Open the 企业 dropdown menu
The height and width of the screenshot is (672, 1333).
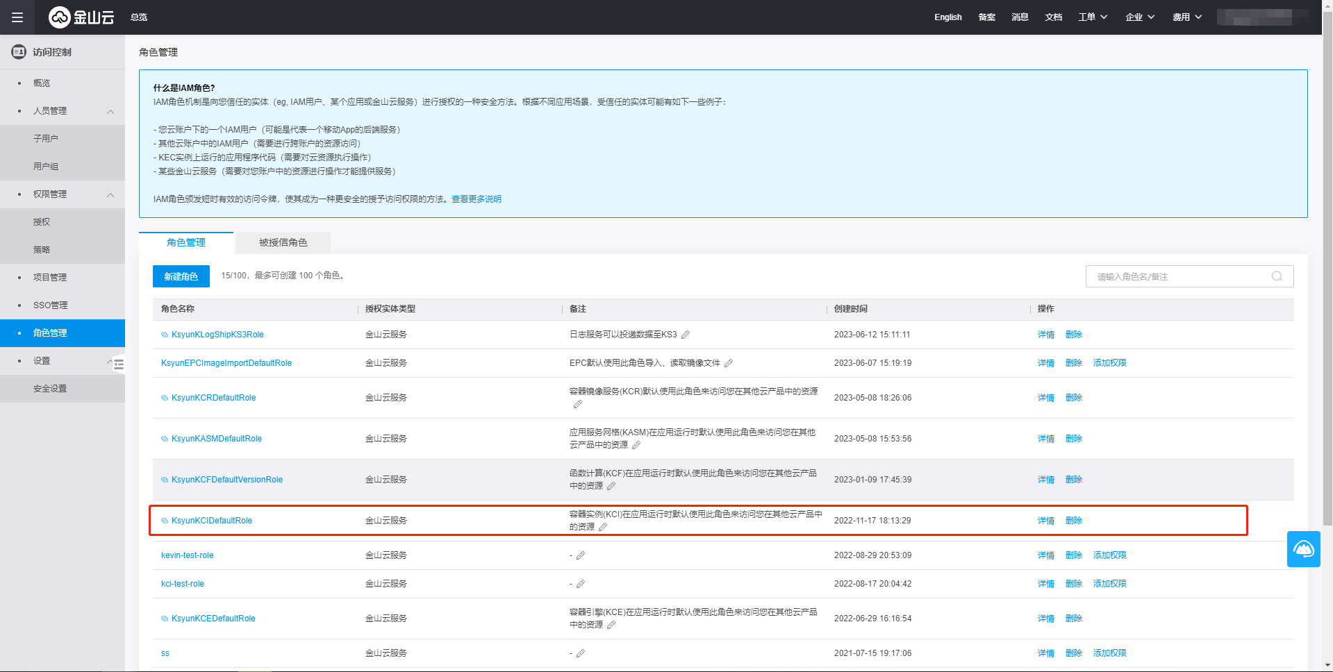(1140, 17)
